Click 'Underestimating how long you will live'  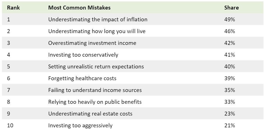pos(97,31)
